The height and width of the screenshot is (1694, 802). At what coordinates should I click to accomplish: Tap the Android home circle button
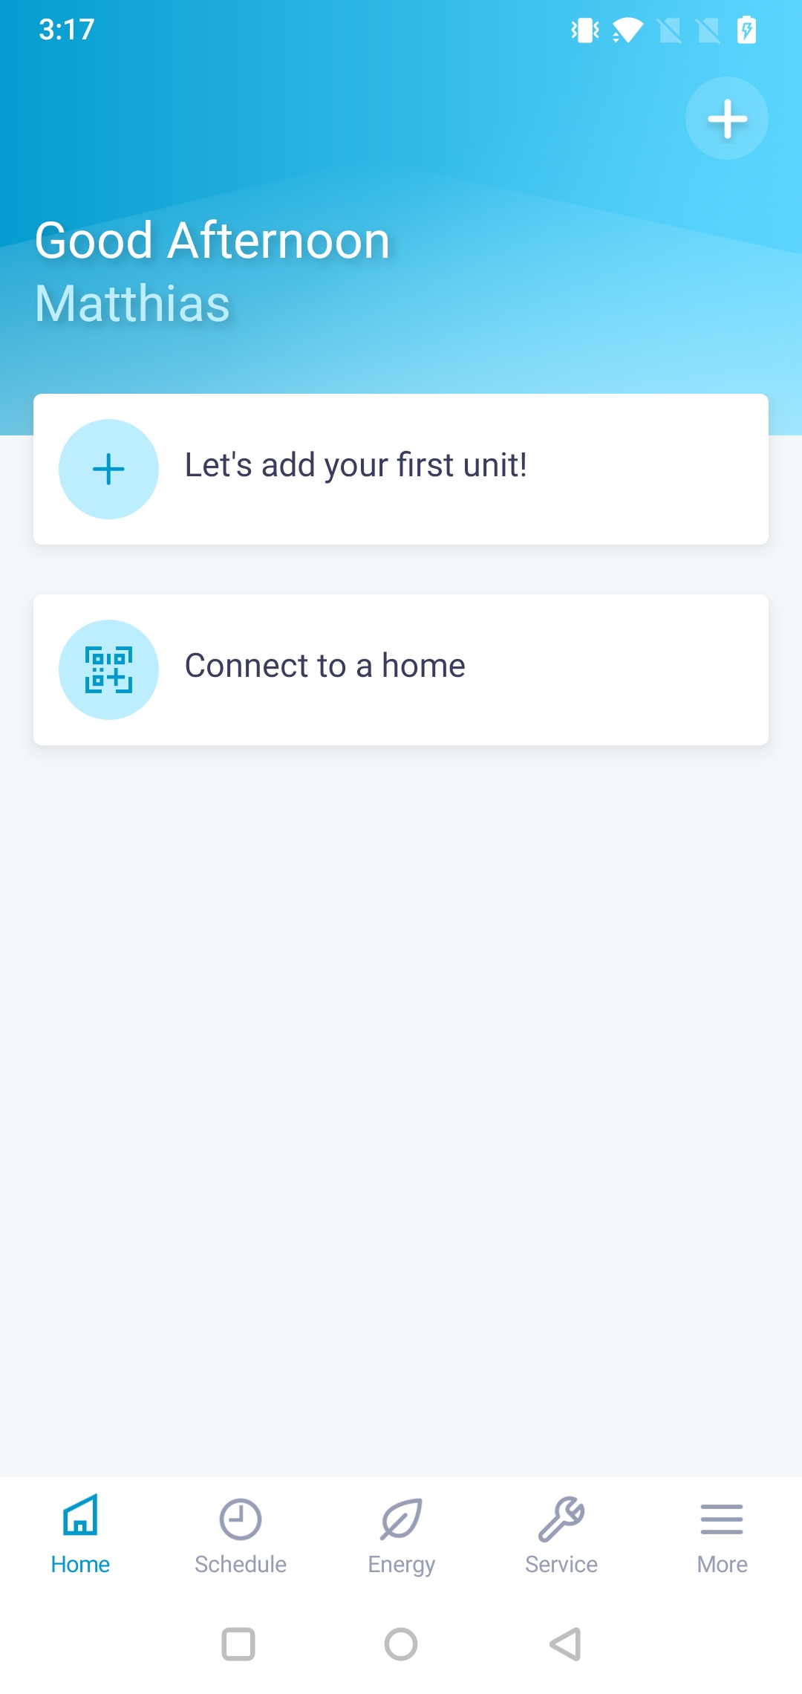[x=401, y=1644]
